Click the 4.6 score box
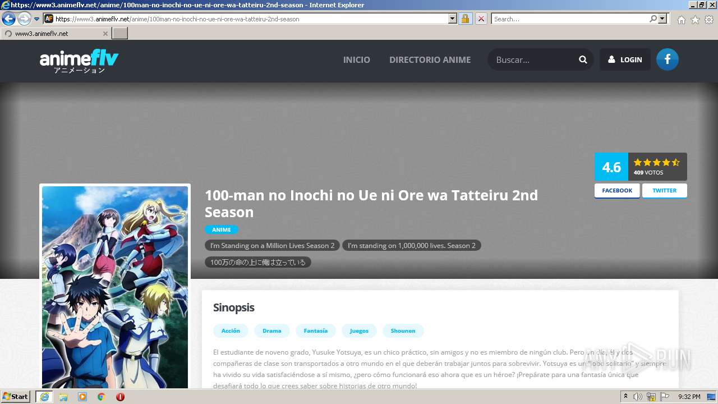 tap(611, 167)
